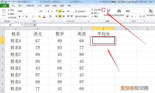The width and height of the screenshot is (155, 93).
Task: Click the Insert Function fx icon
Action: pos(35,25)
